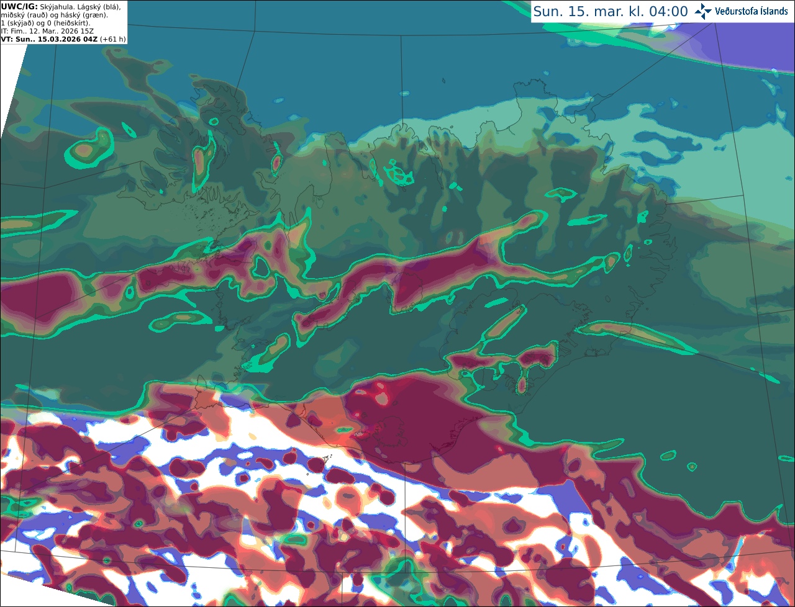Click the 'VT: Sun.. 15.03.2026 04Z' line

[48, 39]
